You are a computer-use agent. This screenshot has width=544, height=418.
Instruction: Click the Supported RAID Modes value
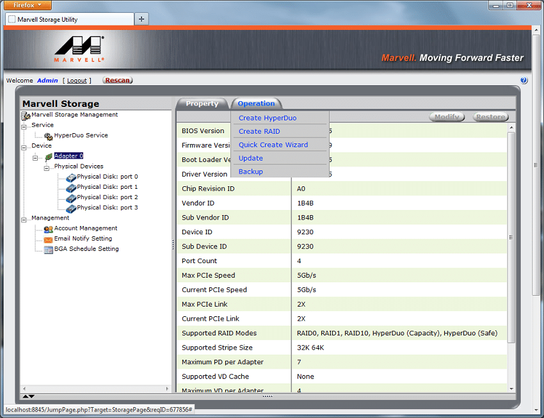click(397, 334)
